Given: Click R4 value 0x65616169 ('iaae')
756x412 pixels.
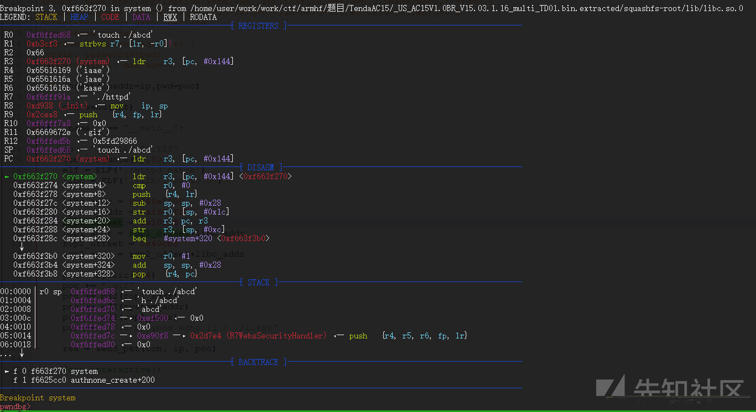Looking at the screenshot, I should [69, 70].
